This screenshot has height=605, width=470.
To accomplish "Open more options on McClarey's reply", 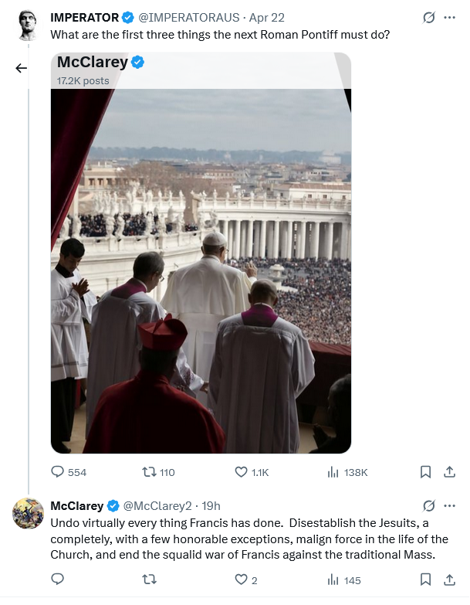I will [x=450, y=506].
